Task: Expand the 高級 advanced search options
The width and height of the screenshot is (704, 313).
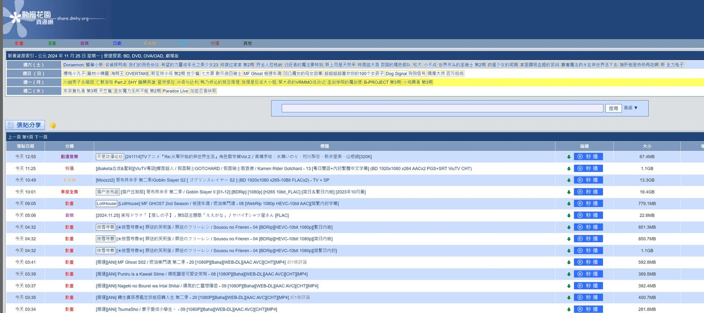Action: coord(631,108)
